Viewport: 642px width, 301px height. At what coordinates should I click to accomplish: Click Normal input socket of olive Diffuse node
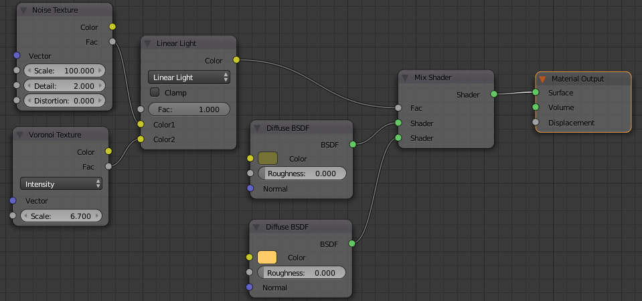coord(250,188)
